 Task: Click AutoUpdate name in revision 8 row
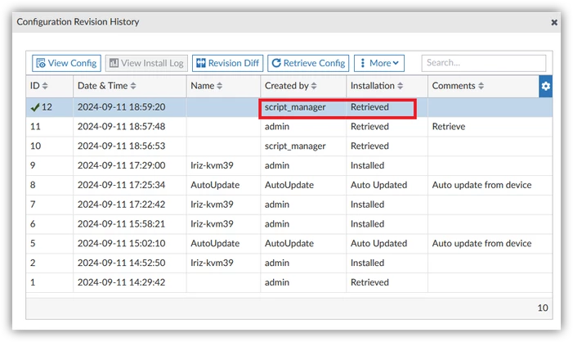pyautogui.click(x=215, y=185)
